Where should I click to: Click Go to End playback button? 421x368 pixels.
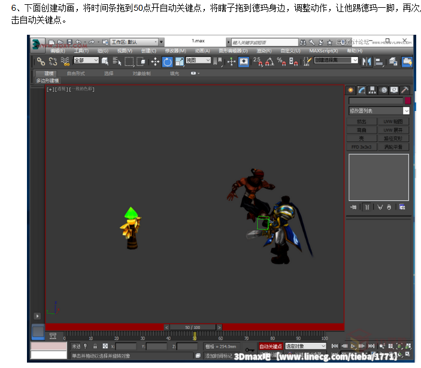pos(371,346)
